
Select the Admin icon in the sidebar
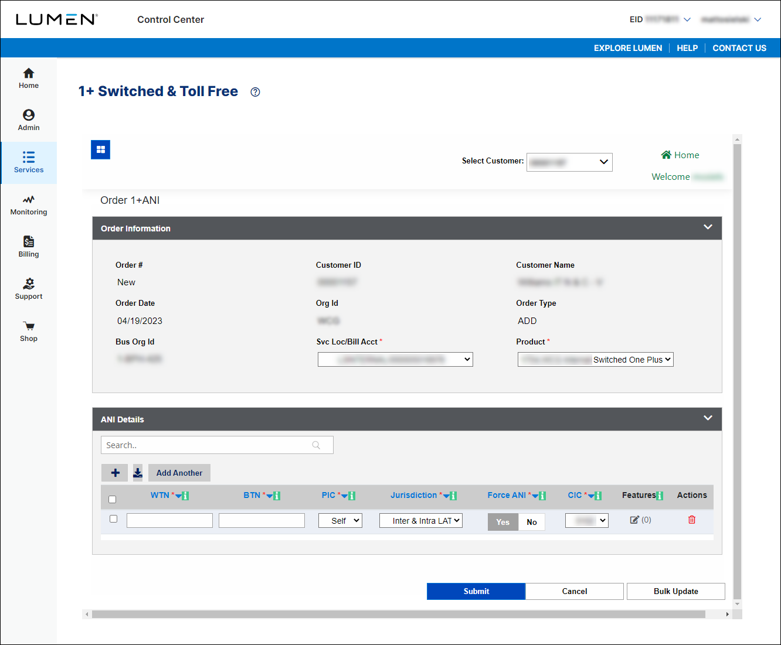pos(28,120)
